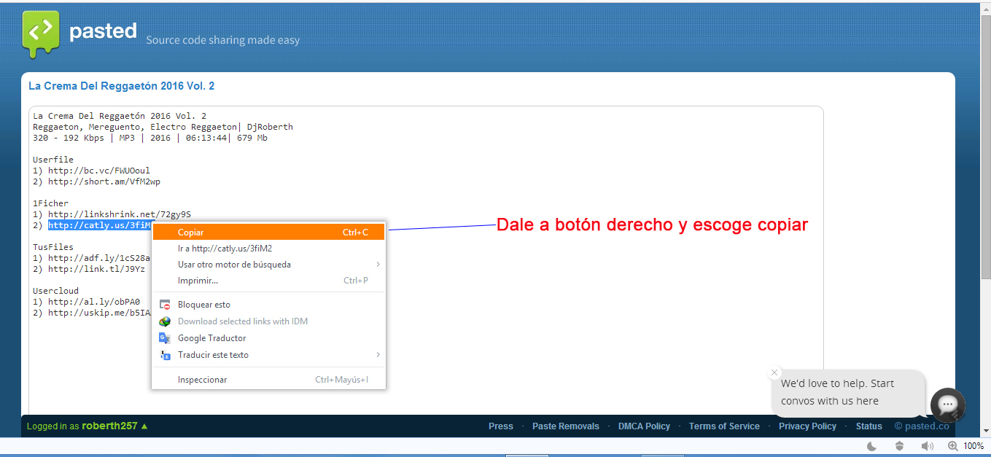This screenshot has height=457, width=991.
Task: Click the acorn extension icon in status bar
Action: tap(898, 445)
